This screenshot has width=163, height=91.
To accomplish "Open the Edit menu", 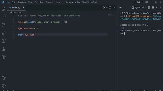I will (x=13, y=2).
